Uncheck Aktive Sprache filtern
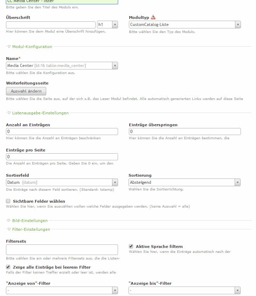256x296 pixels. [x=131, y=246]
